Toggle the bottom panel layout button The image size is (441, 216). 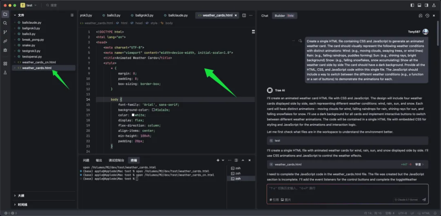pos(419,5)
